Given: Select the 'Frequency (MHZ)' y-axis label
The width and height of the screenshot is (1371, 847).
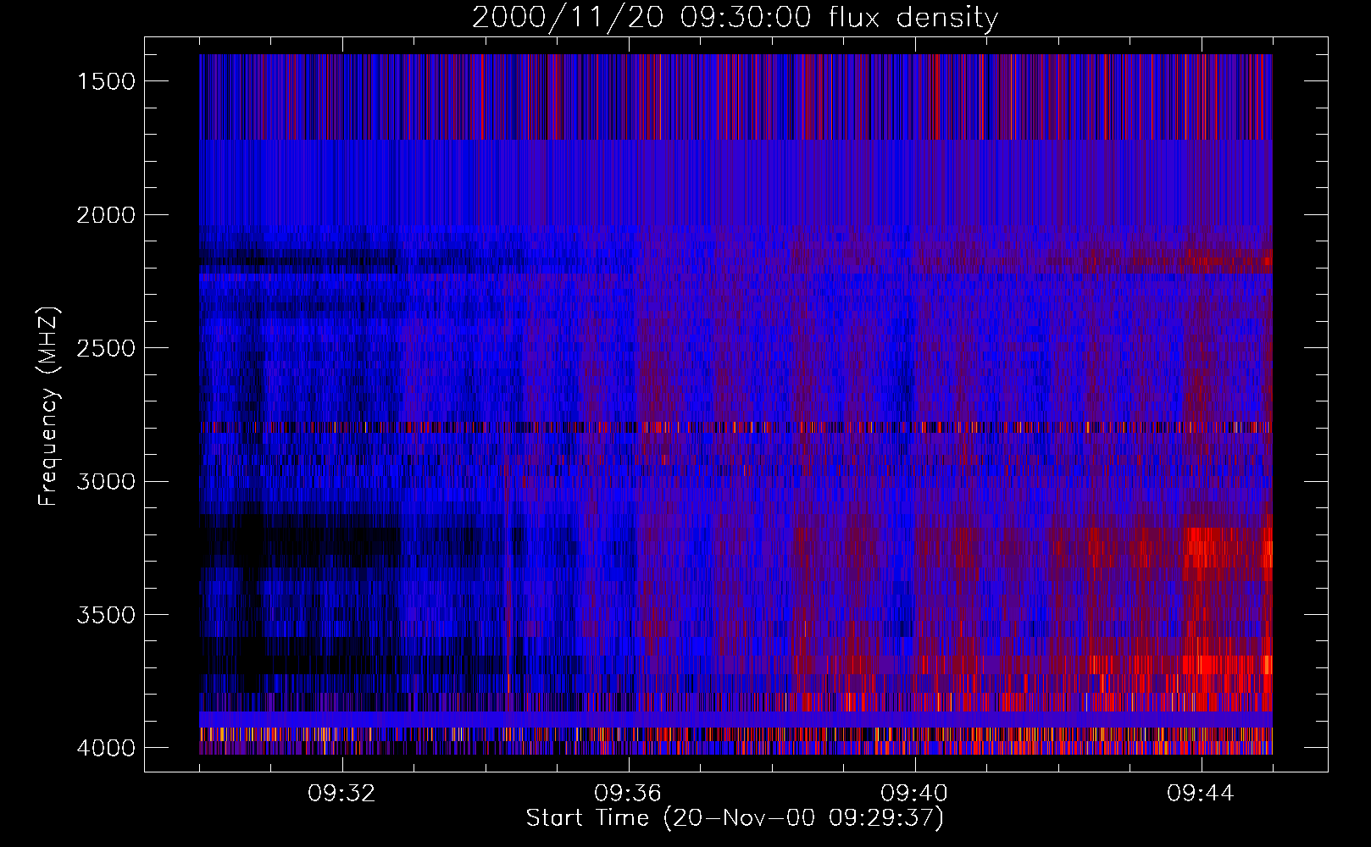Looking at the screenshot, I should (48, 406).
